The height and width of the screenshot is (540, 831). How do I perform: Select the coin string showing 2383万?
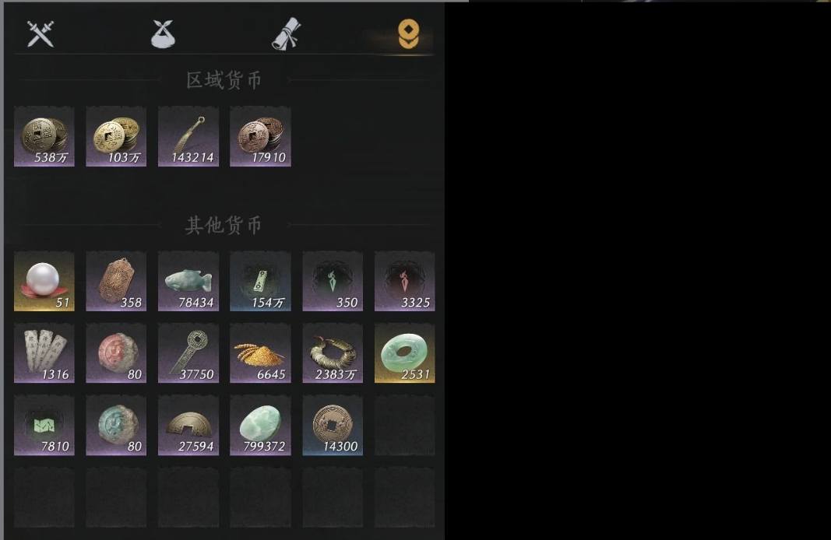333,353
